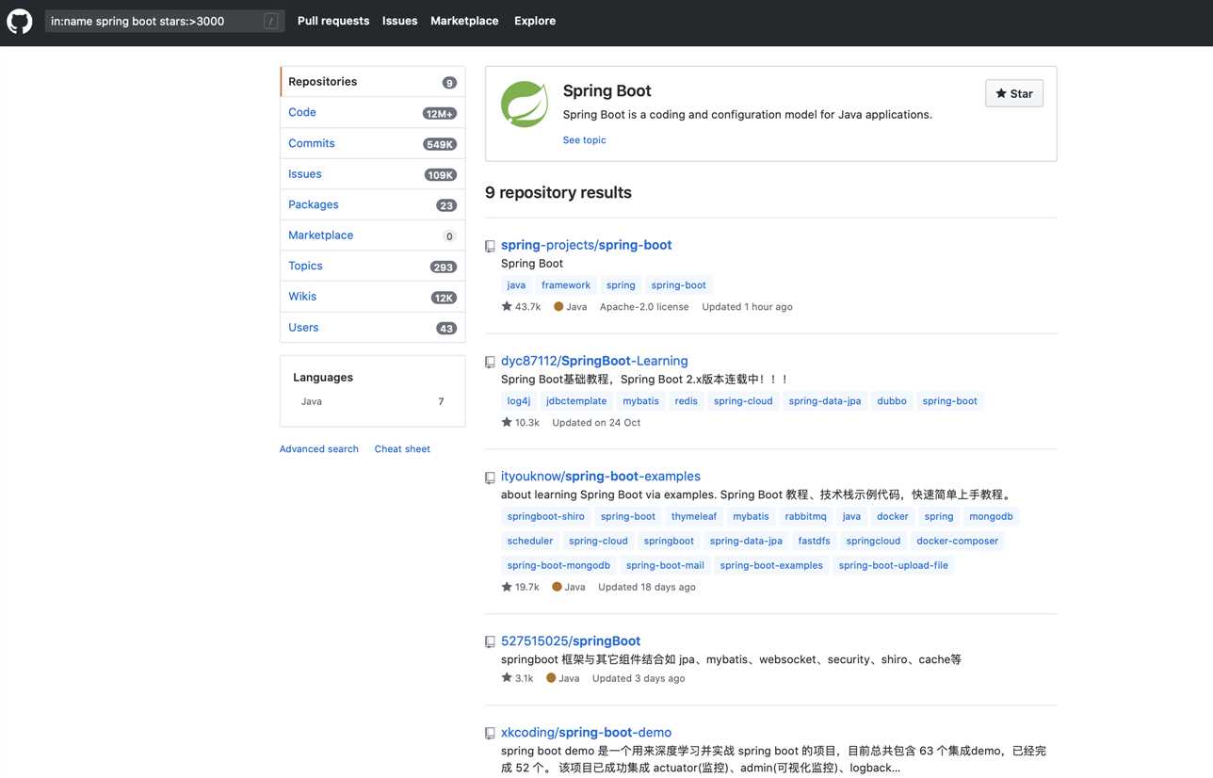The width and height of the screenshot is (1213, 778).
Task: Click the jdbctemplate topic tag
Action: pyautogui.click(x=576, y=401)
